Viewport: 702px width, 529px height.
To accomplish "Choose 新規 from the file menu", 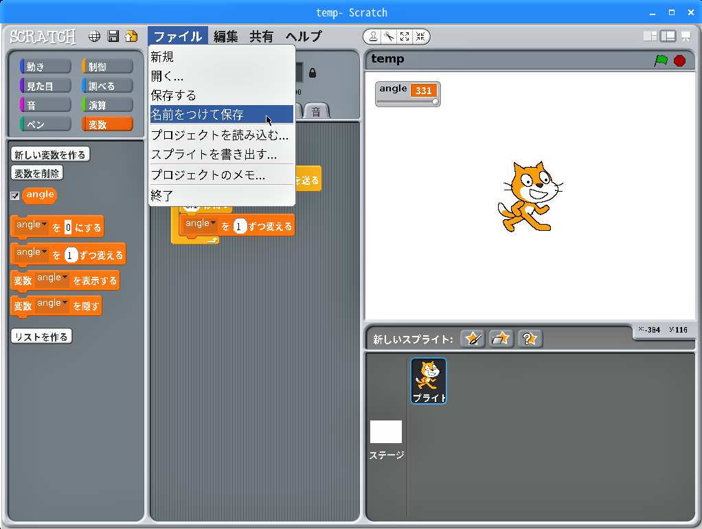I will point(222,57).
